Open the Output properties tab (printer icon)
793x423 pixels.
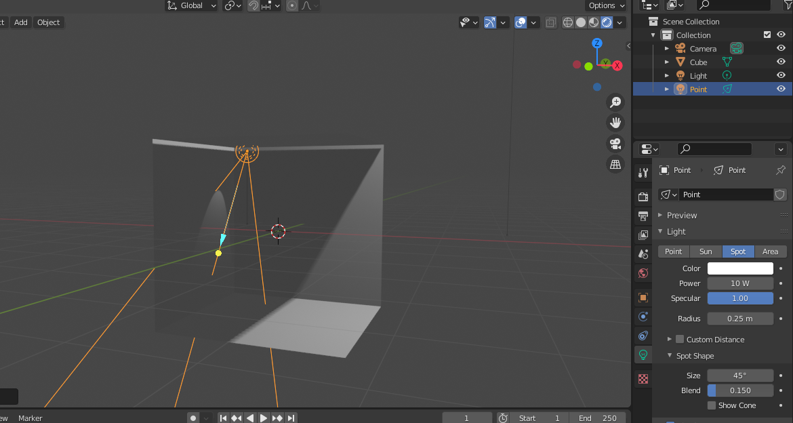643,216
